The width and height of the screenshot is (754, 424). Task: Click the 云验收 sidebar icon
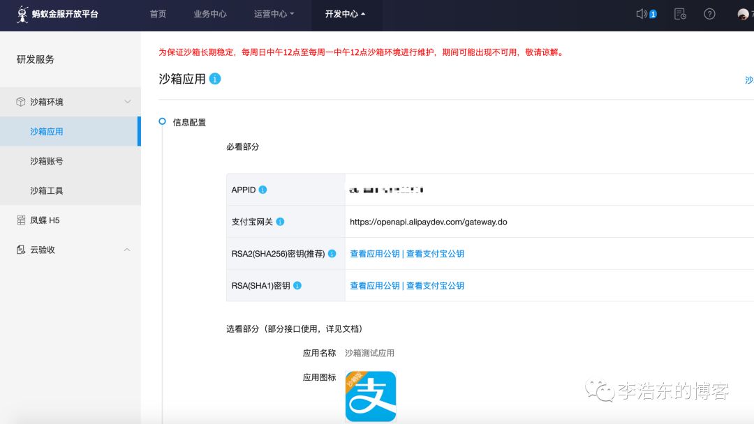point(21,250)
